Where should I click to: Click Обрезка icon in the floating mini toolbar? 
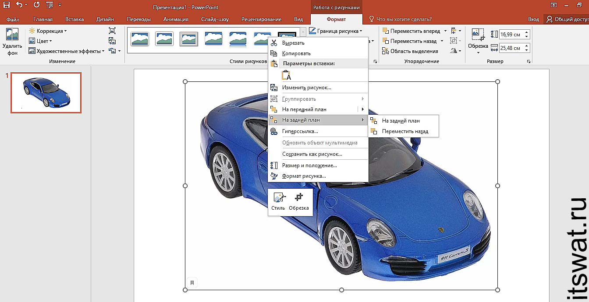[x=299, y=202]
